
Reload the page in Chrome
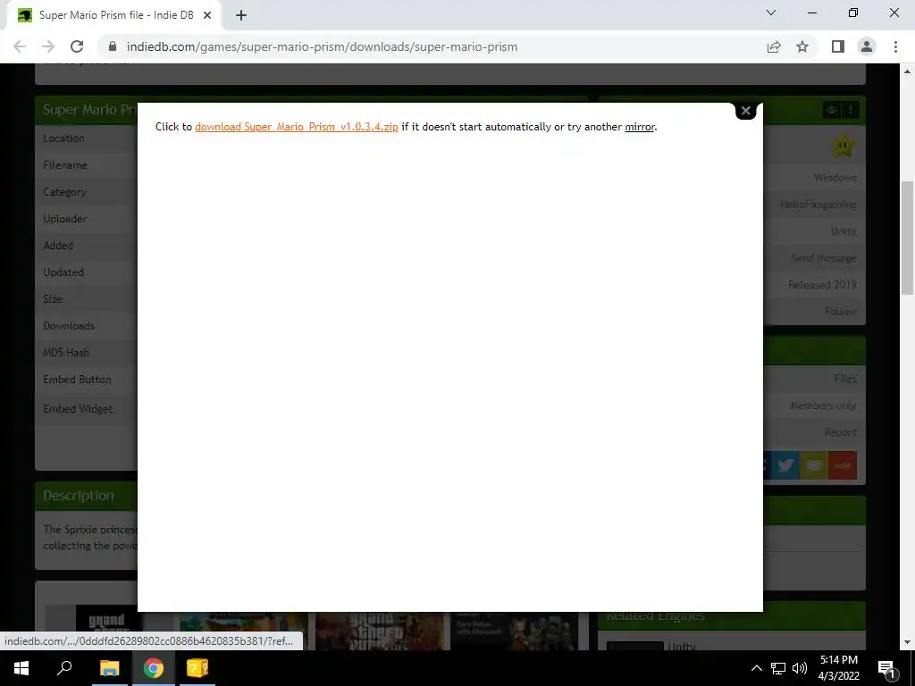click(77, 46)
